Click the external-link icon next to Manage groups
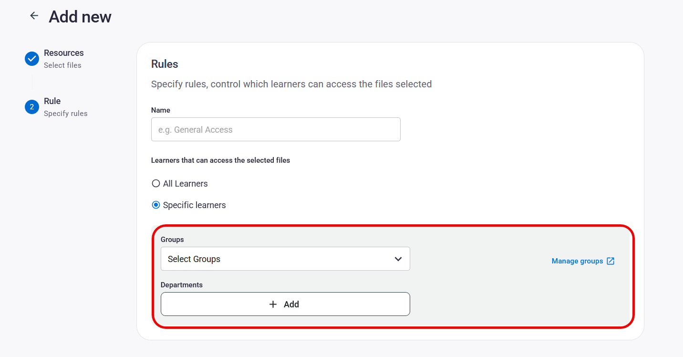 [611, 261]
